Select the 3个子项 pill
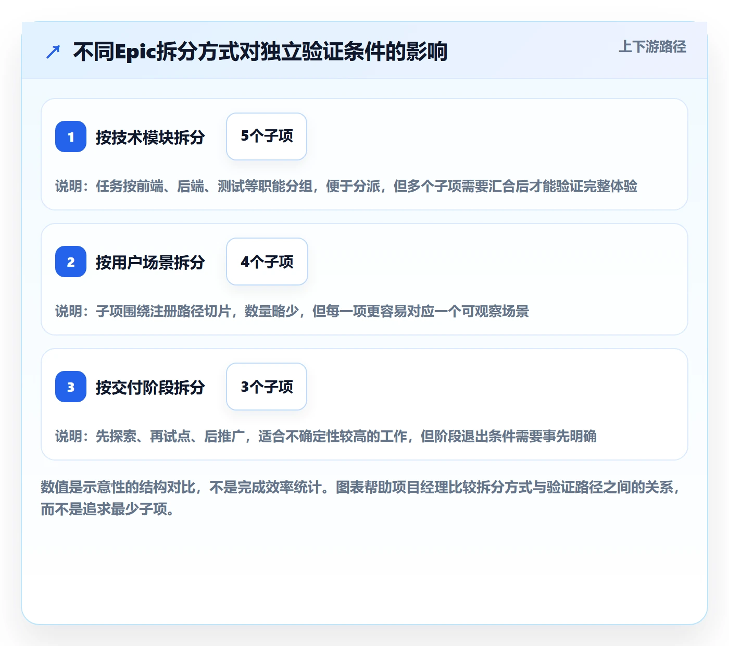 click(x=267, y=387)
